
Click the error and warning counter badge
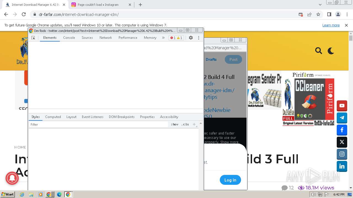[x=176, y=38]
